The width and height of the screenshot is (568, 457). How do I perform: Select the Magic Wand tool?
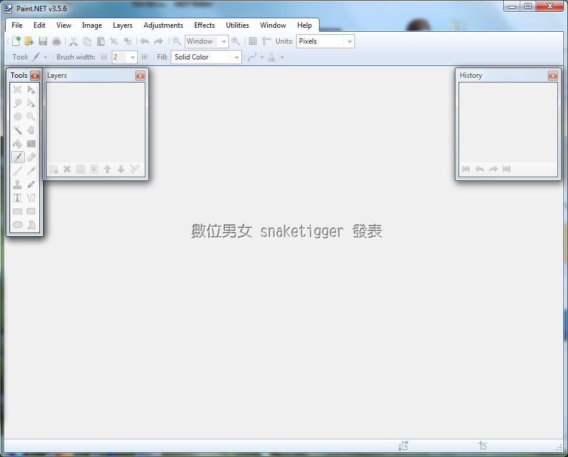[x=18, y=130]
